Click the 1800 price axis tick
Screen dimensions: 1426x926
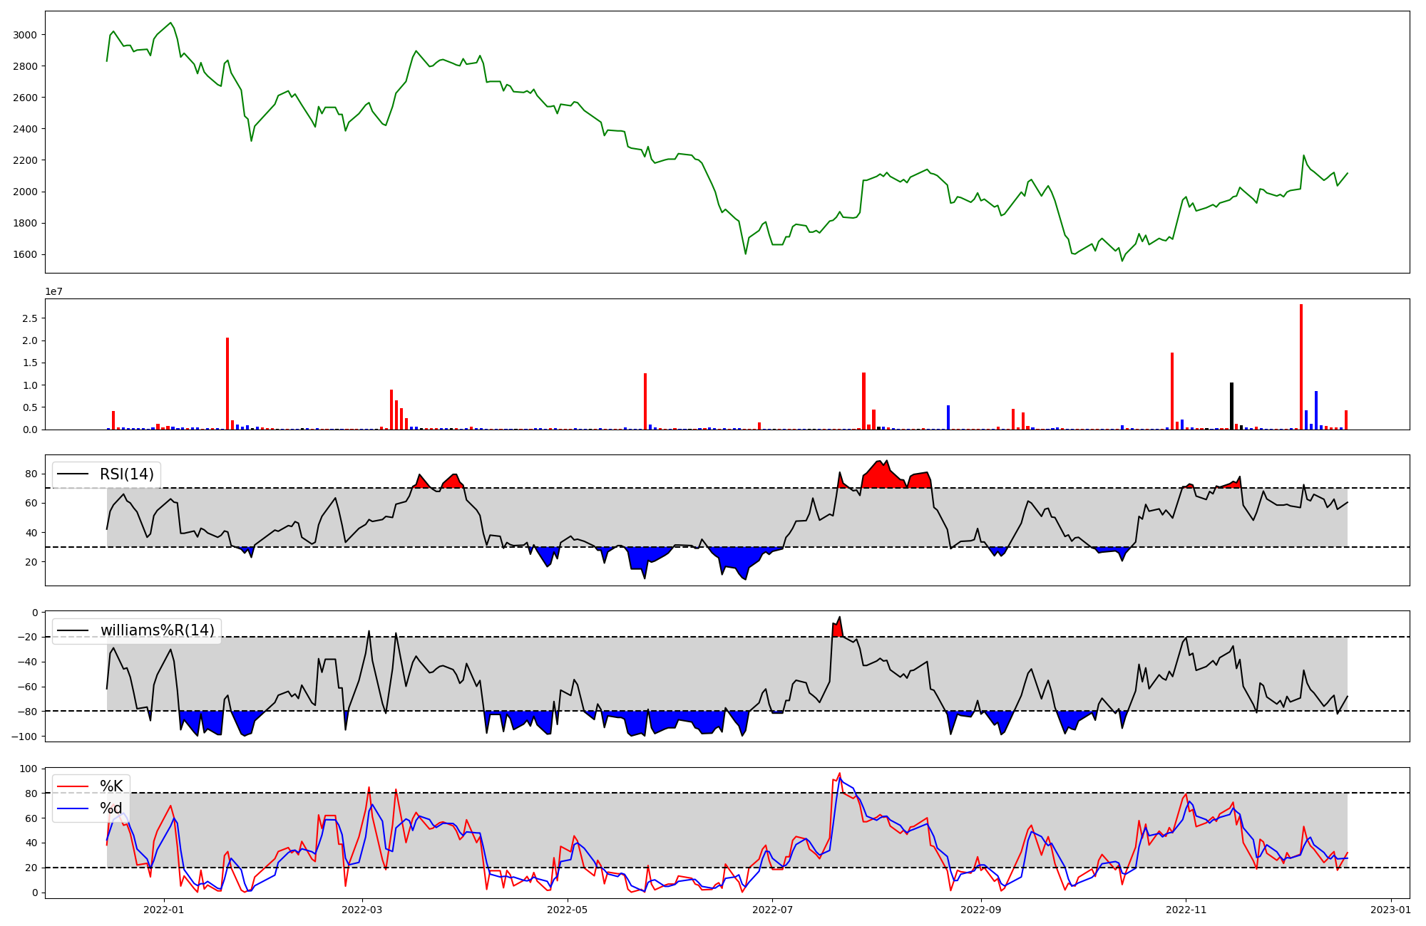click(25, 223)
